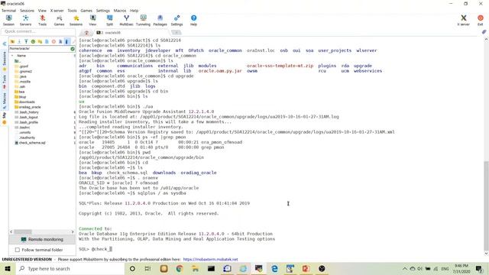Open the Help menu

point(134,11)
